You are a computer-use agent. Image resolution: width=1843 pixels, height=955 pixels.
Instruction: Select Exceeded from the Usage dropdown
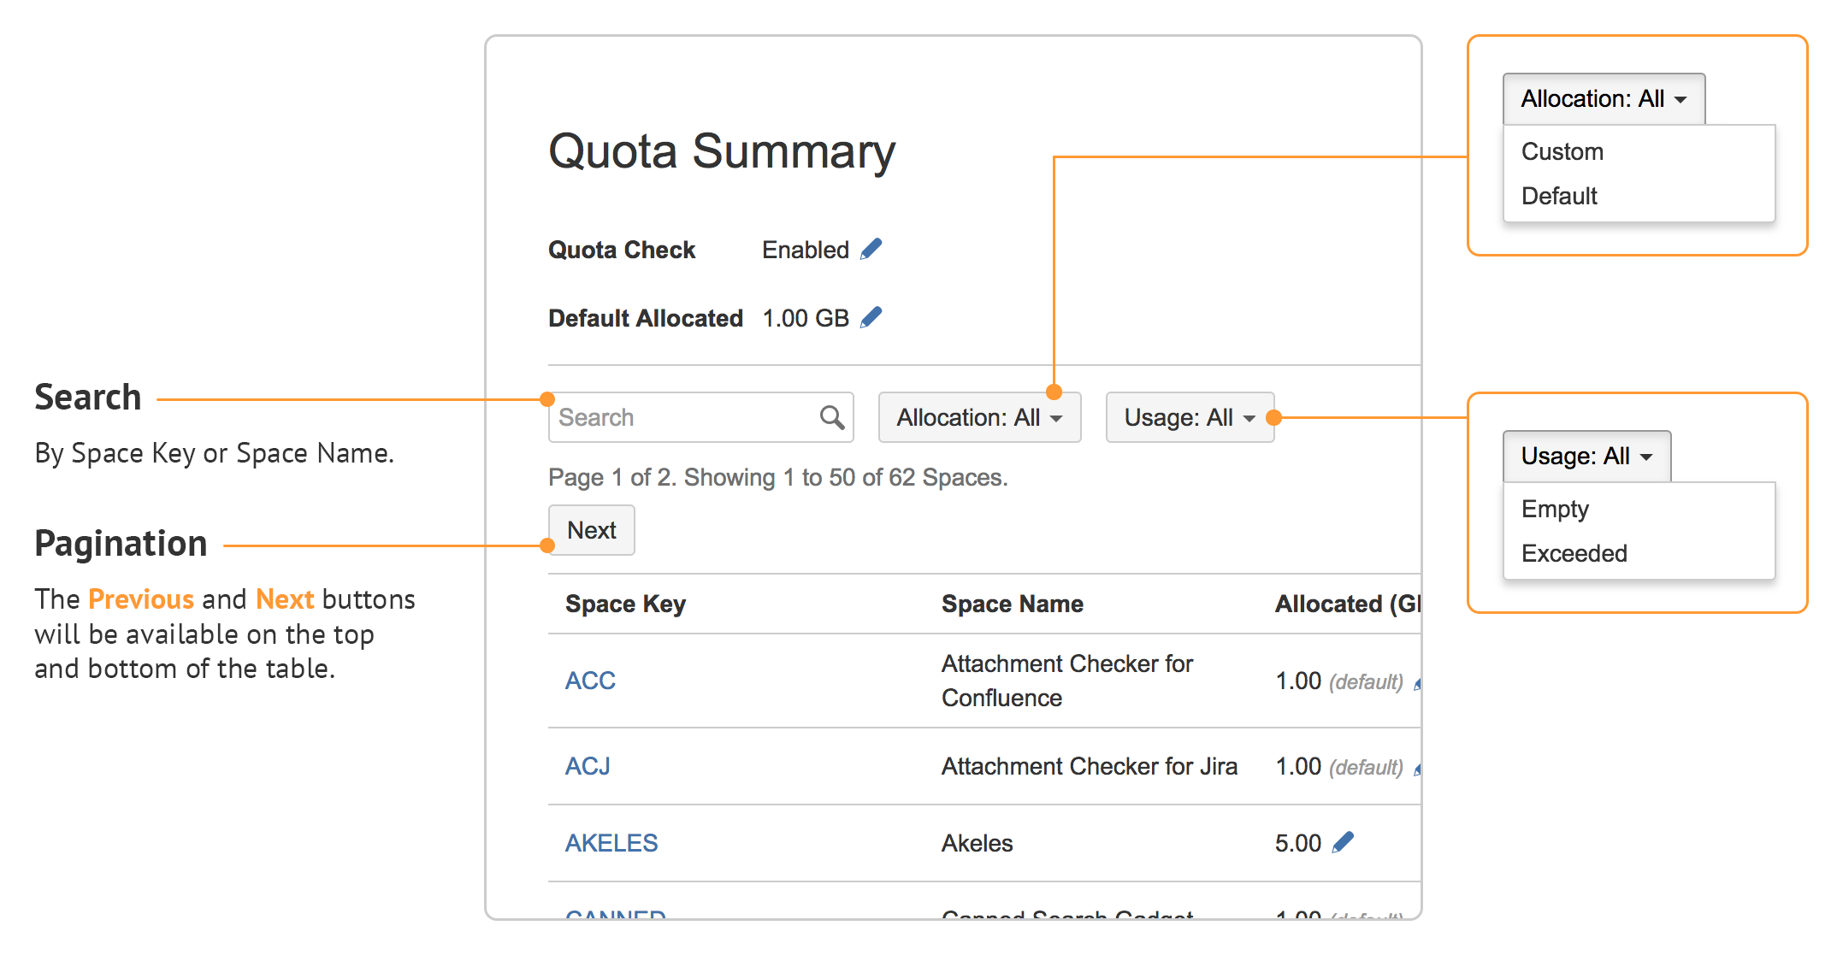click(1574, 553)
